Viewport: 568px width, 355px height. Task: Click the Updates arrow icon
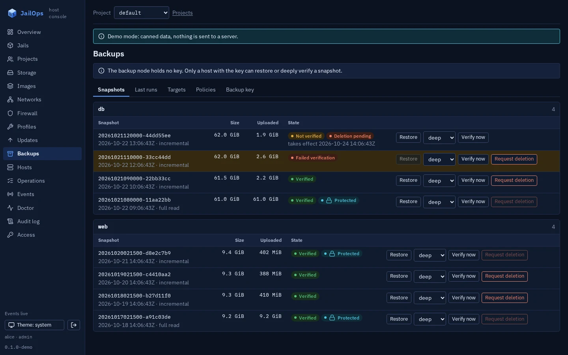click(x=10, y=140)
